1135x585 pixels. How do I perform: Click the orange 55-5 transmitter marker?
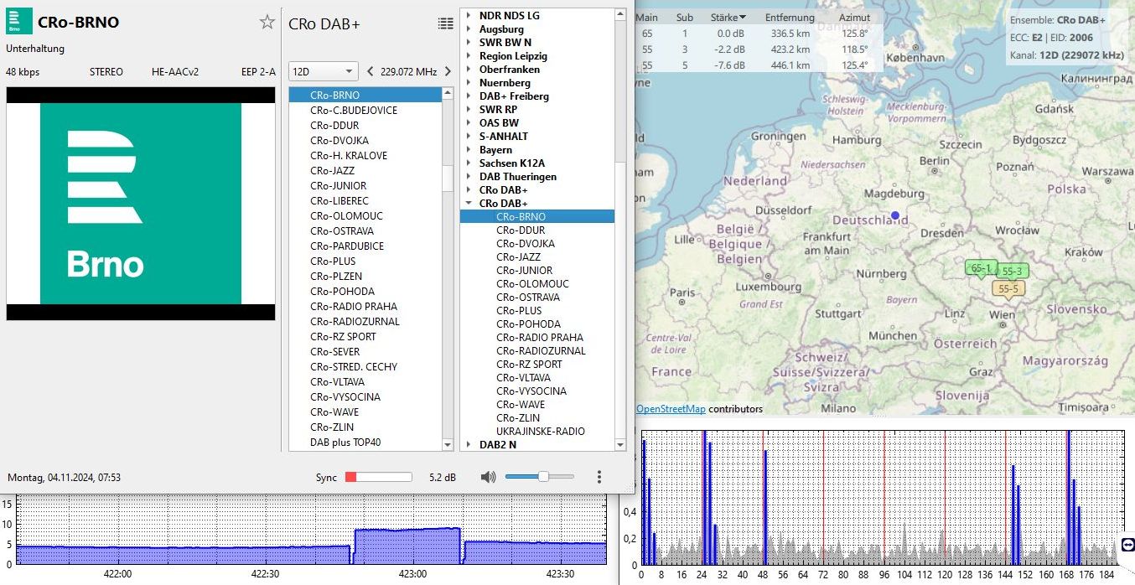pyautogui.click(x=1009, y=289)
